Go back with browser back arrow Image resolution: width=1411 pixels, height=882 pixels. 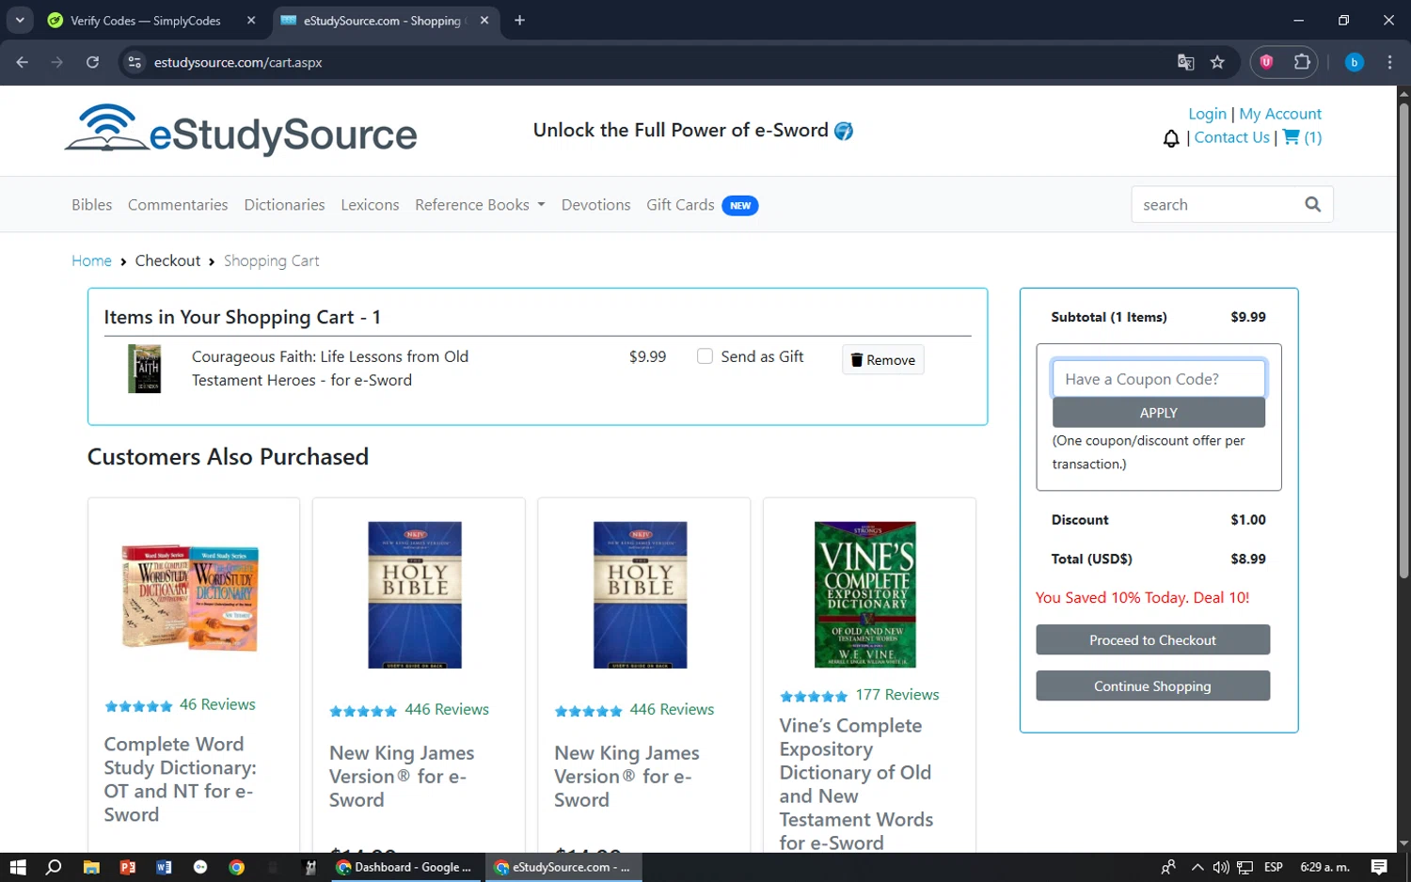[23, 62]
